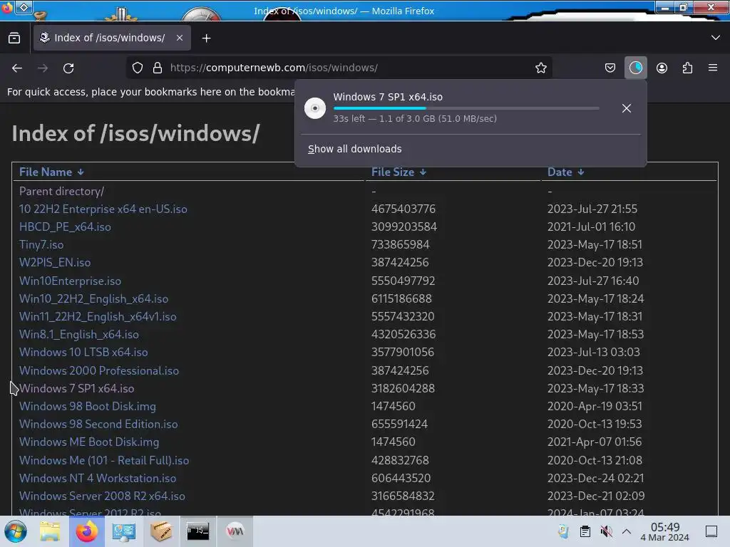Reload the page with the refresh icon
This screenshot has width=730, height=547.
[x=68, y=68]
